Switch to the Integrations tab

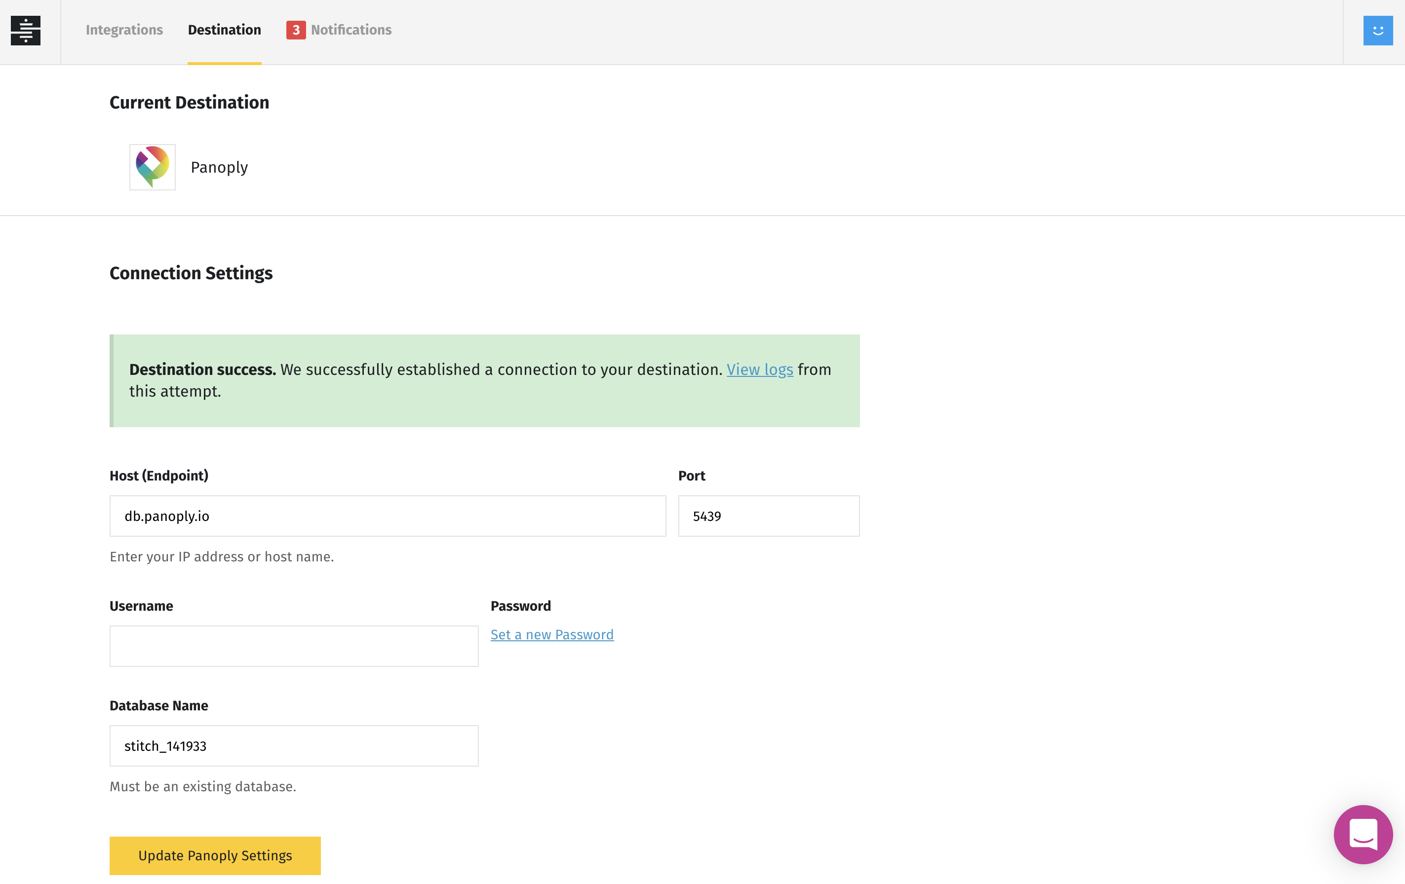pyautogui.click(x=124, y=30)
